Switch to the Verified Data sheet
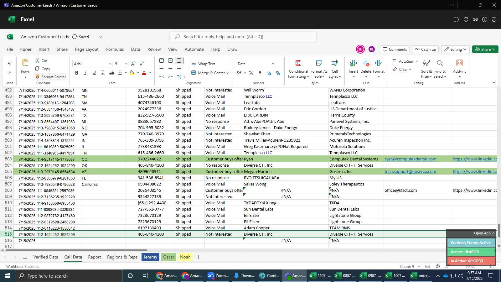 point(46,257)
